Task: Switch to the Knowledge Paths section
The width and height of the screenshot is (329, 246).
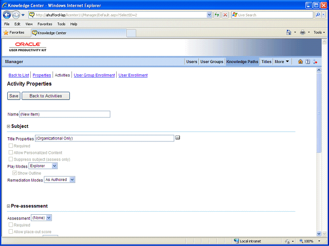Action: (242, 61)
